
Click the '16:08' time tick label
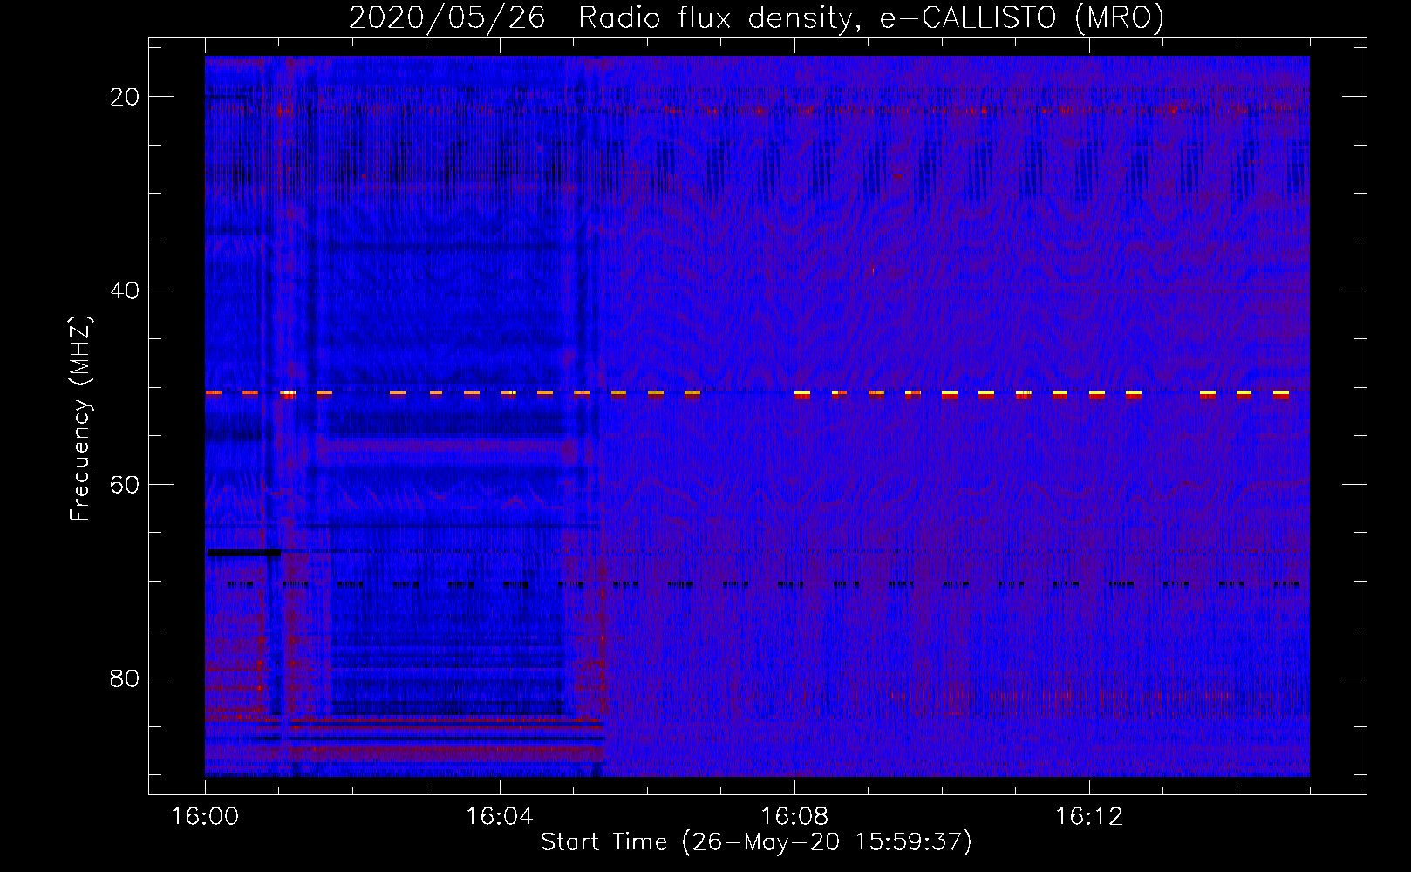[x=794, y=817]
